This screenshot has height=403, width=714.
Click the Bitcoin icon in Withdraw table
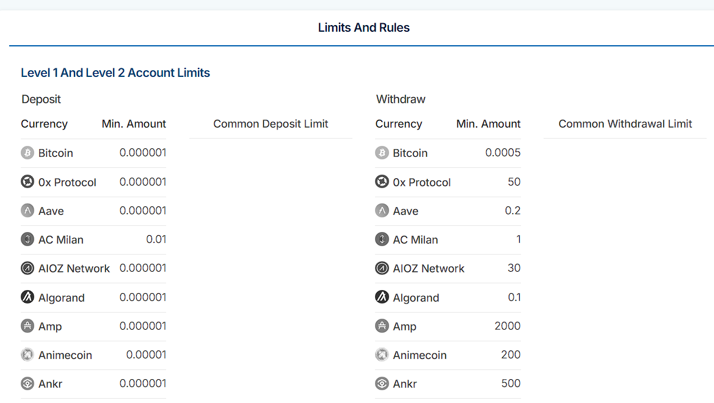[x=382, y=153]
